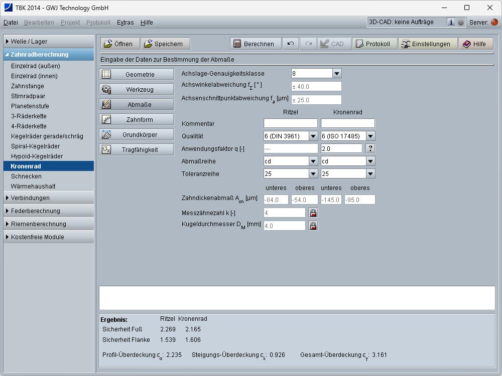Open the Protokoll report
Screen dimensions: 502x376
[x=374, y=44]
